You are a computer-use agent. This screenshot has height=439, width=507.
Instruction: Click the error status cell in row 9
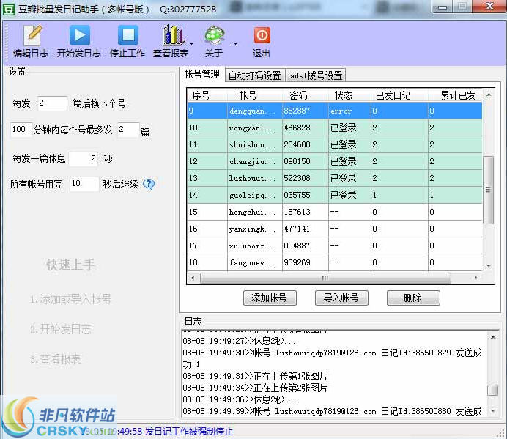point(349,111)
